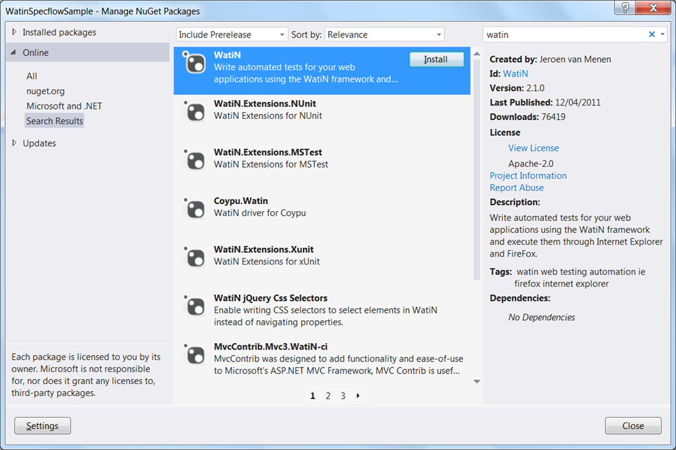Viewport: 676px width, 450px height.
Task: Click the Last Published 12/04/2011 text
Action: click(x=545, y=102)
